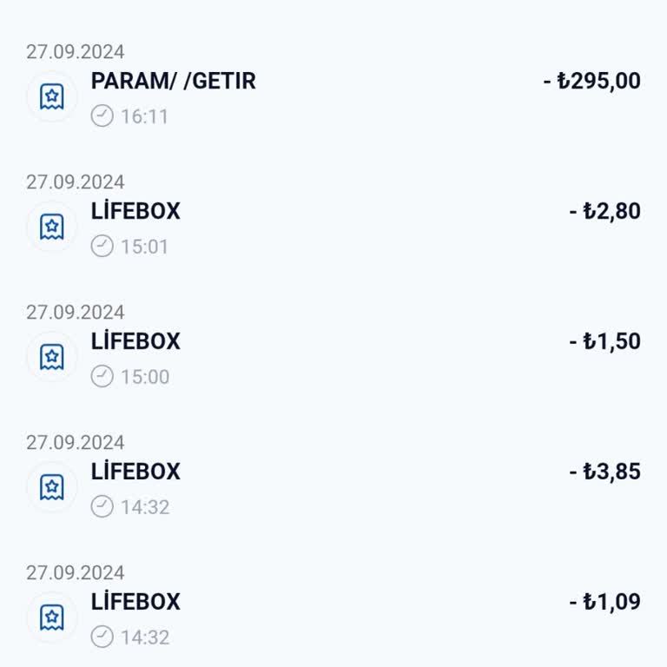Select the ₺1,09 amount

tap(604, 602)
